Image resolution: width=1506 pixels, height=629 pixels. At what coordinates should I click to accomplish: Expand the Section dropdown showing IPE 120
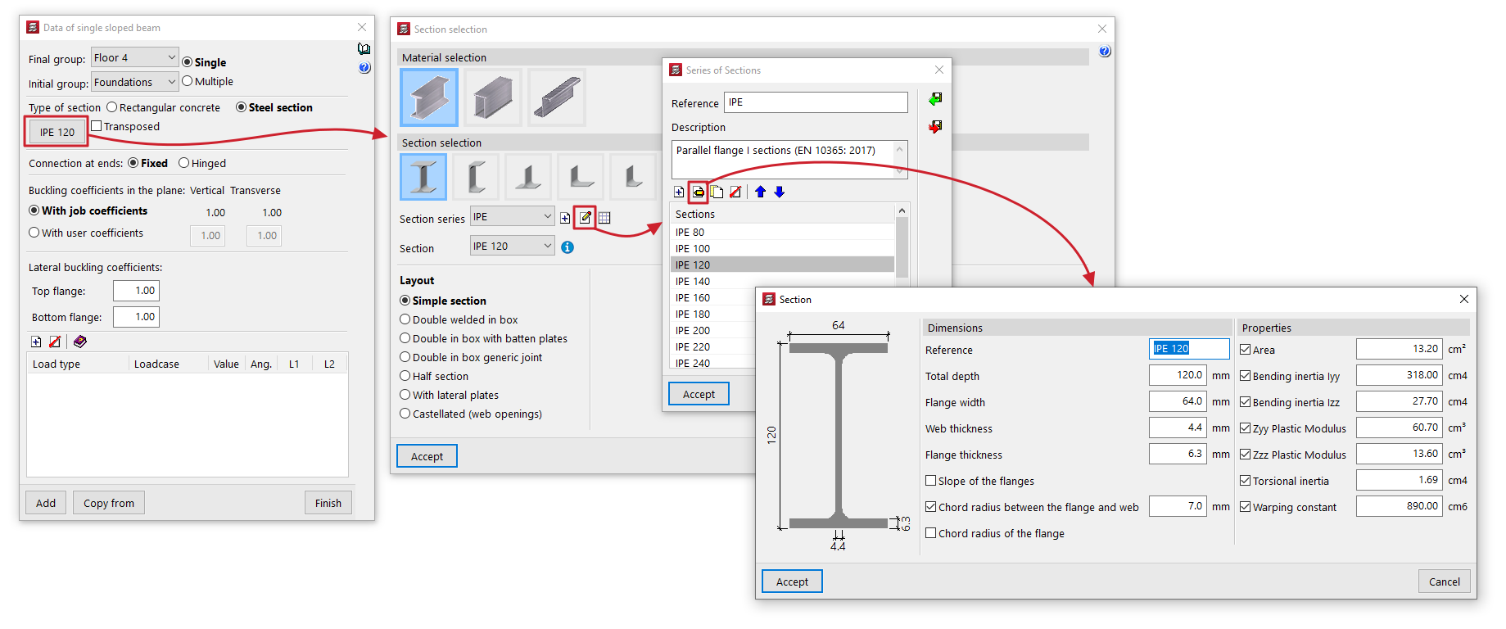click(513, 246)
